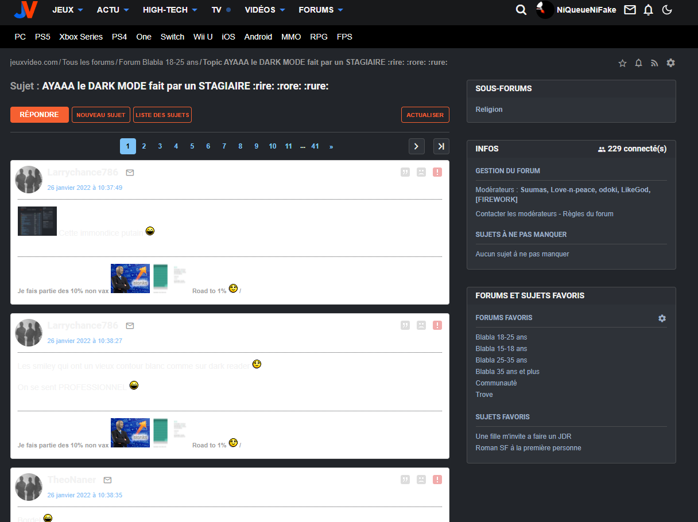Expand the ACTU dropdown menu
Image resolution: width=698 pixels, height=522 pixels.
click(113, 10)
